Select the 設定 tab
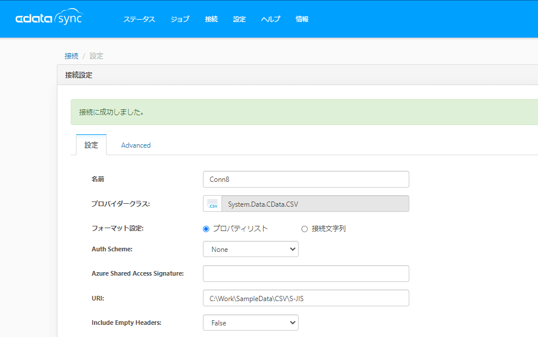 91,145
